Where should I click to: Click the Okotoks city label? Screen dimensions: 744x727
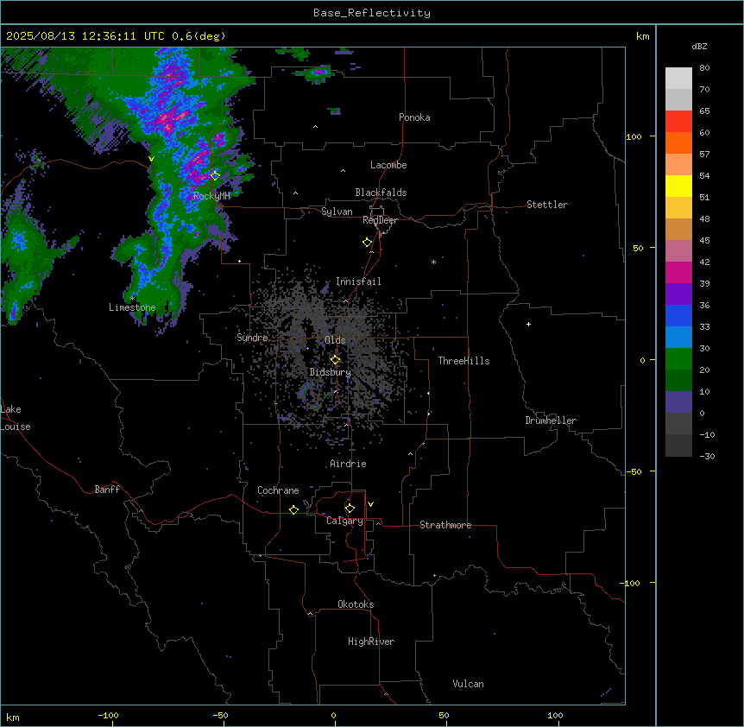[356, 604]
